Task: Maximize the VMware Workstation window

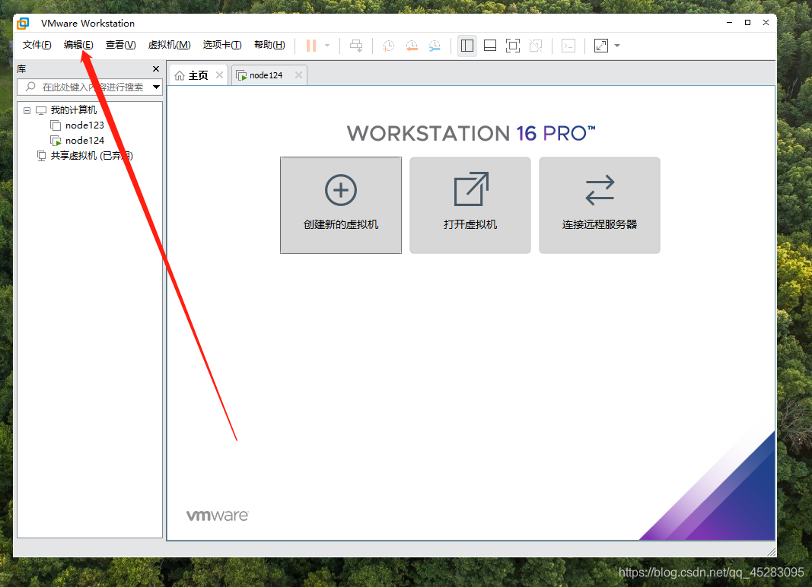Action: click(747, 22)
